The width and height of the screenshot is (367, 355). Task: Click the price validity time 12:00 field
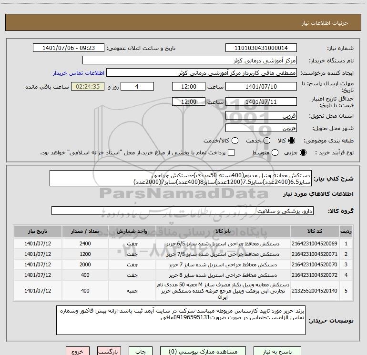tap(189, 101)
